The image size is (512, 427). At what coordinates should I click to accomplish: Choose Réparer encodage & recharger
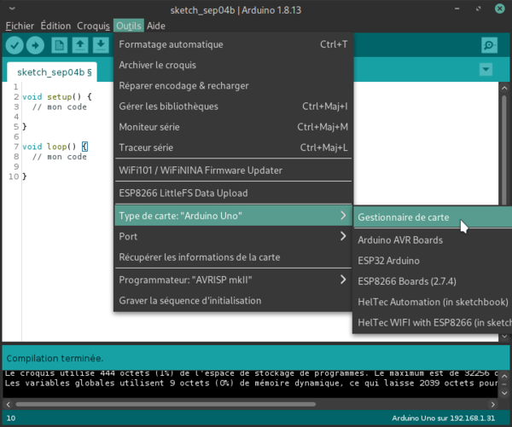coord(233,85)
